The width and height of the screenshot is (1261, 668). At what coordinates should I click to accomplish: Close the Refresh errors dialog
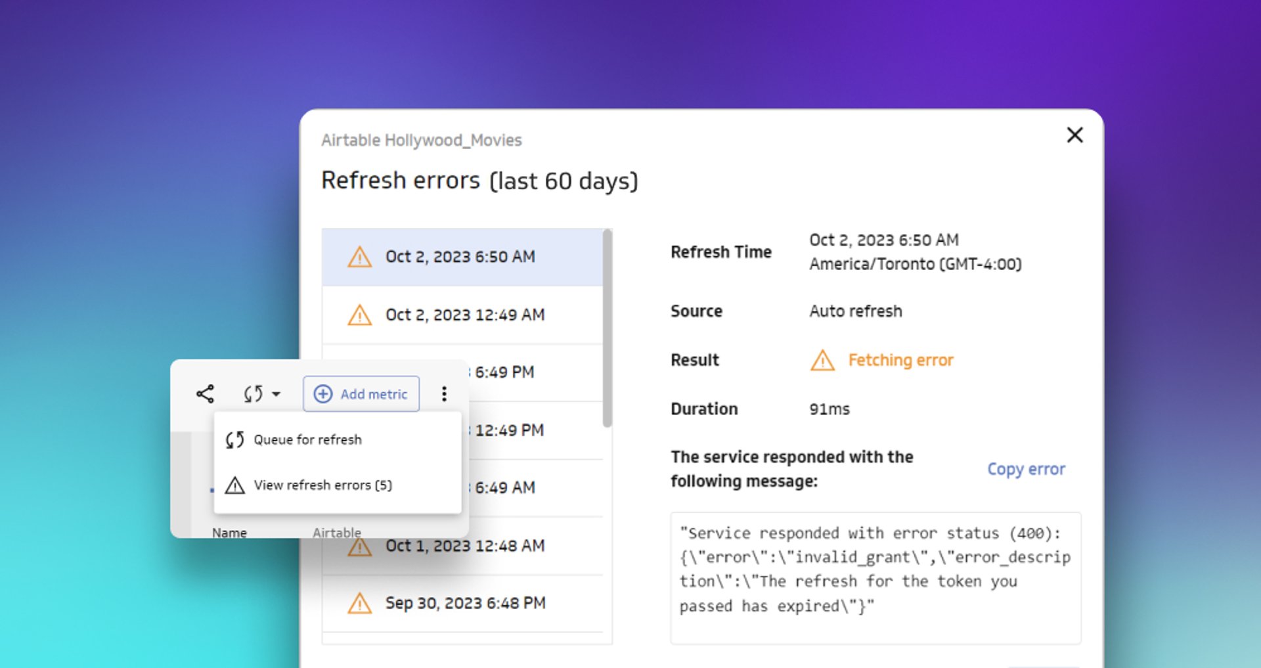1074,135
